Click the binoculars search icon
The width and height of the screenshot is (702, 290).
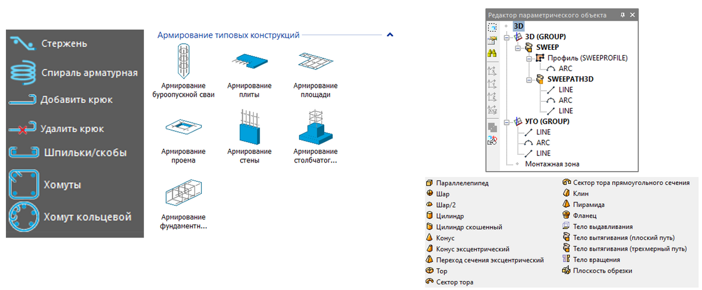click(492, 54)
